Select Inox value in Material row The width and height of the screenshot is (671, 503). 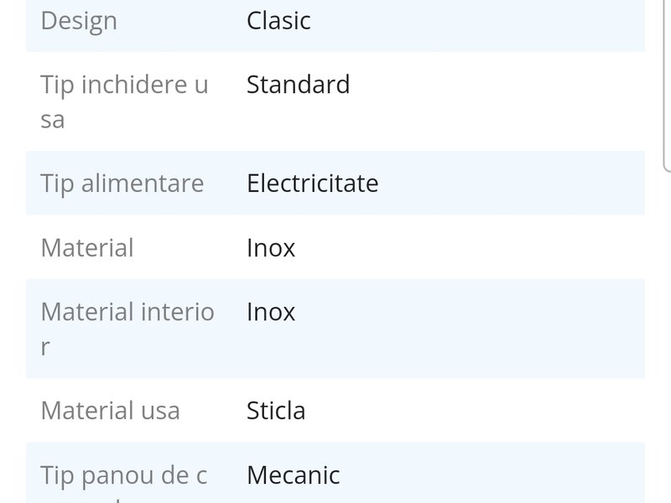pos(271,248)
